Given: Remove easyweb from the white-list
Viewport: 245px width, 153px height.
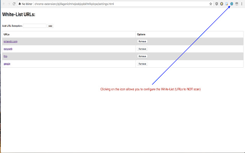Looking at the screenshot, I should pyautogui.click(x=142, y=49).
